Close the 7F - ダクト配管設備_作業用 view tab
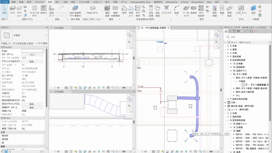This screenshot has width=272, height=153. pos(168,28)
